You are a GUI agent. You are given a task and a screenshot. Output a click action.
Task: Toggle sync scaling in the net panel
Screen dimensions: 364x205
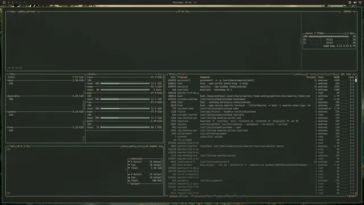[x=125, y=146]
